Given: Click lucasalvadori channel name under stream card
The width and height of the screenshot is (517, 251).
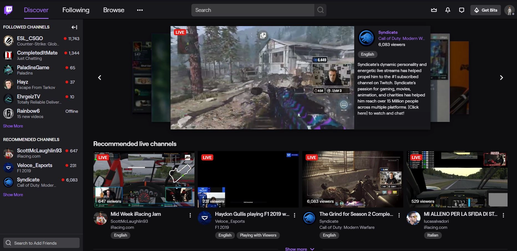Looking at the screenshot, I should coord(436,221).
